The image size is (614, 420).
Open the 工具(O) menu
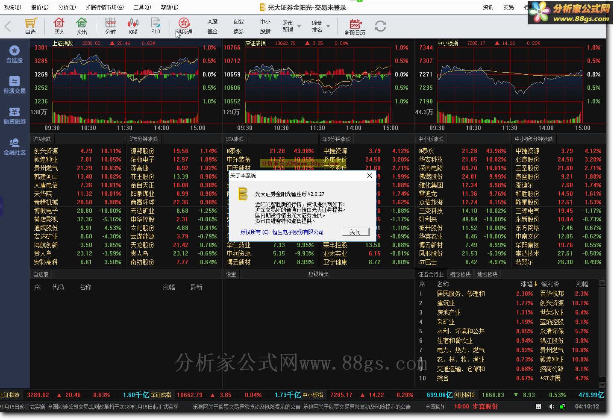[142, 7]
